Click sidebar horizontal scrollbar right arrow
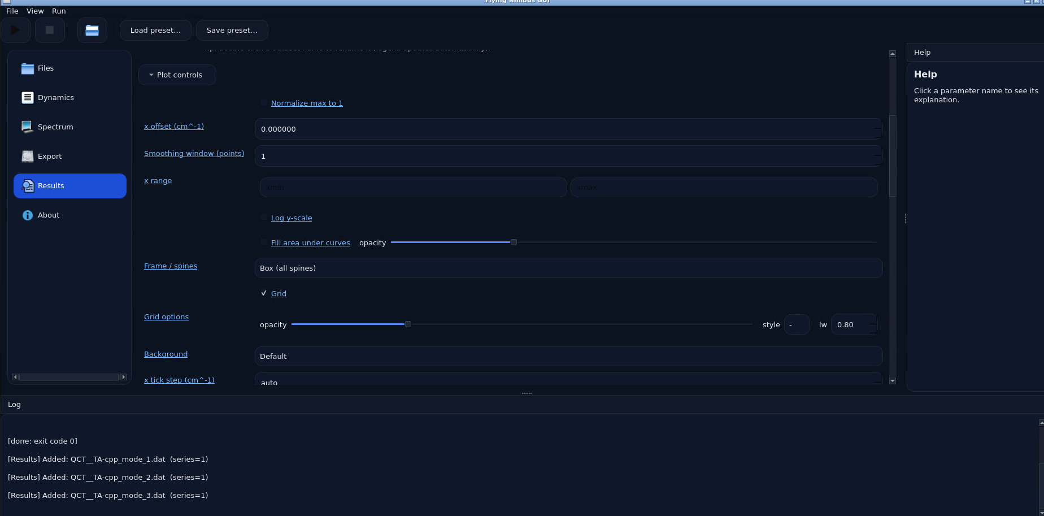The width and height of the screenshot is (1044, 516). pyautogui.click(x=124, y=377)
